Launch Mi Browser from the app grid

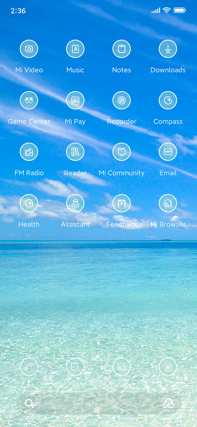[168, 203]
